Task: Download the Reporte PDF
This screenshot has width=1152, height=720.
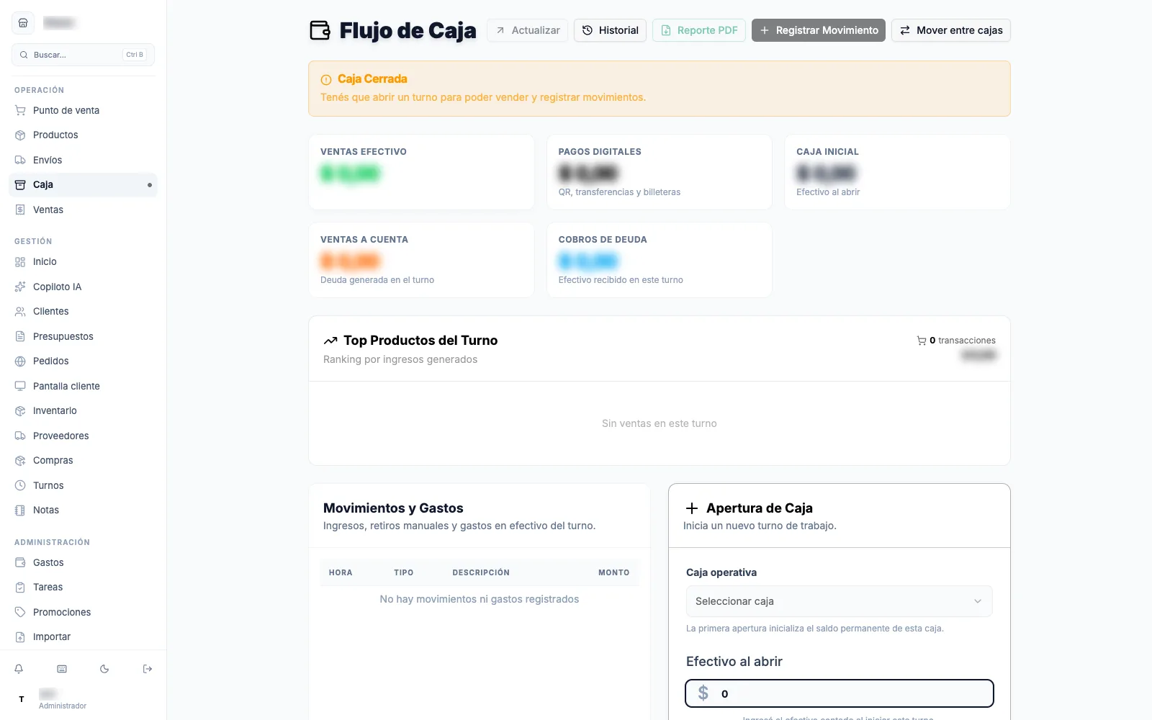Action: (699, 30)
